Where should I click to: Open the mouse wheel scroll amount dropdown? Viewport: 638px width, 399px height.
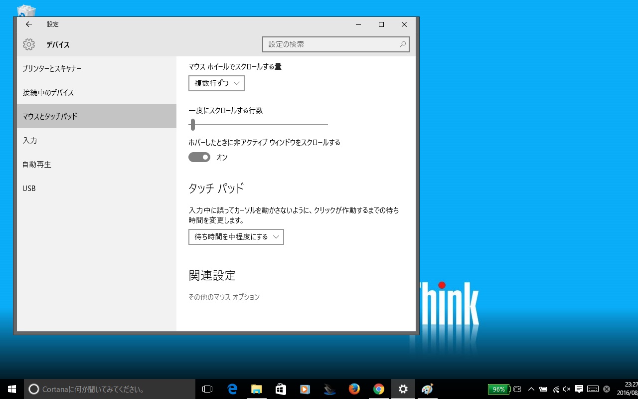click(216, 83)
